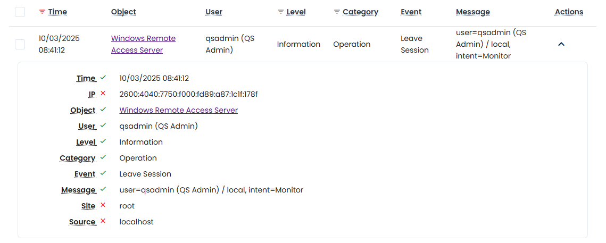This screenshot has height=243, width=606.
Task: Click the green check next to Event field
Action: (x=103, y=173)
